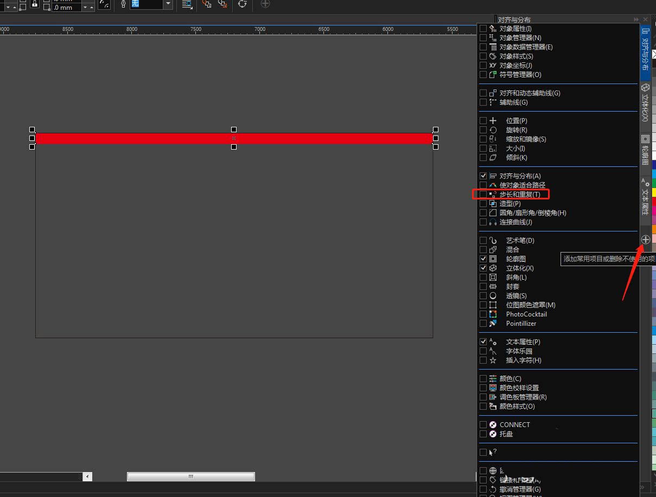Click the top toolbar's grey plus quick-customize icon
This screenshot has height=497, width=656.
[265, 4]
